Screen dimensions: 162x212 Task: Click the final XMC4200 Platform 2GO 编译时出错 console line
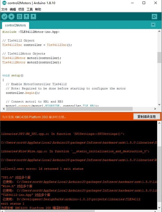(36, 208)
